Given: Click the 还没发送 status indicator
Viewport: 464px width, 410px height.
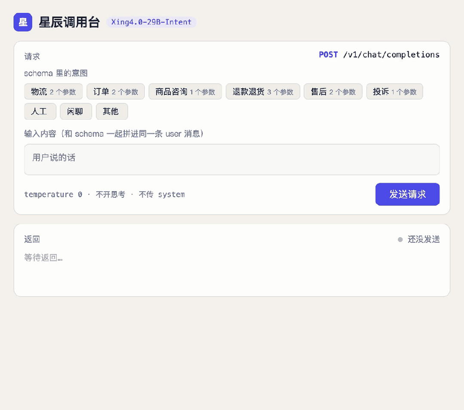Looking at the screenshot, I should 419,239.
